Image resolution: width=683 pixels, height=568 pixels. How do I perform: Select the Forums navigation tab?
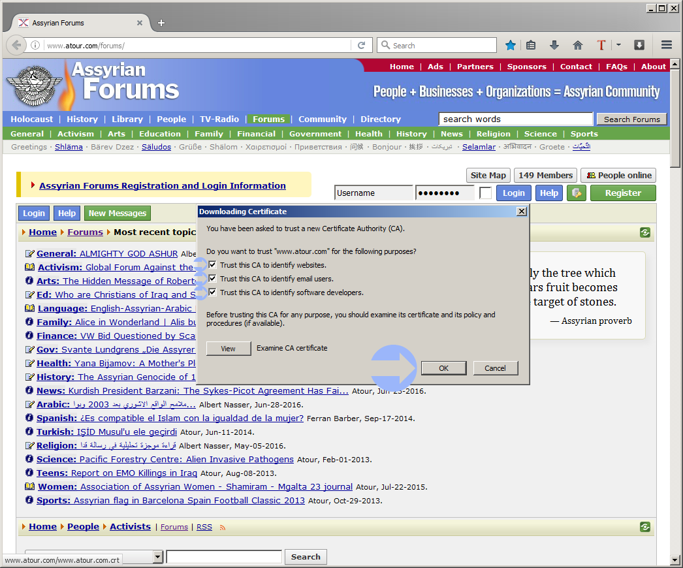(269, 119)
